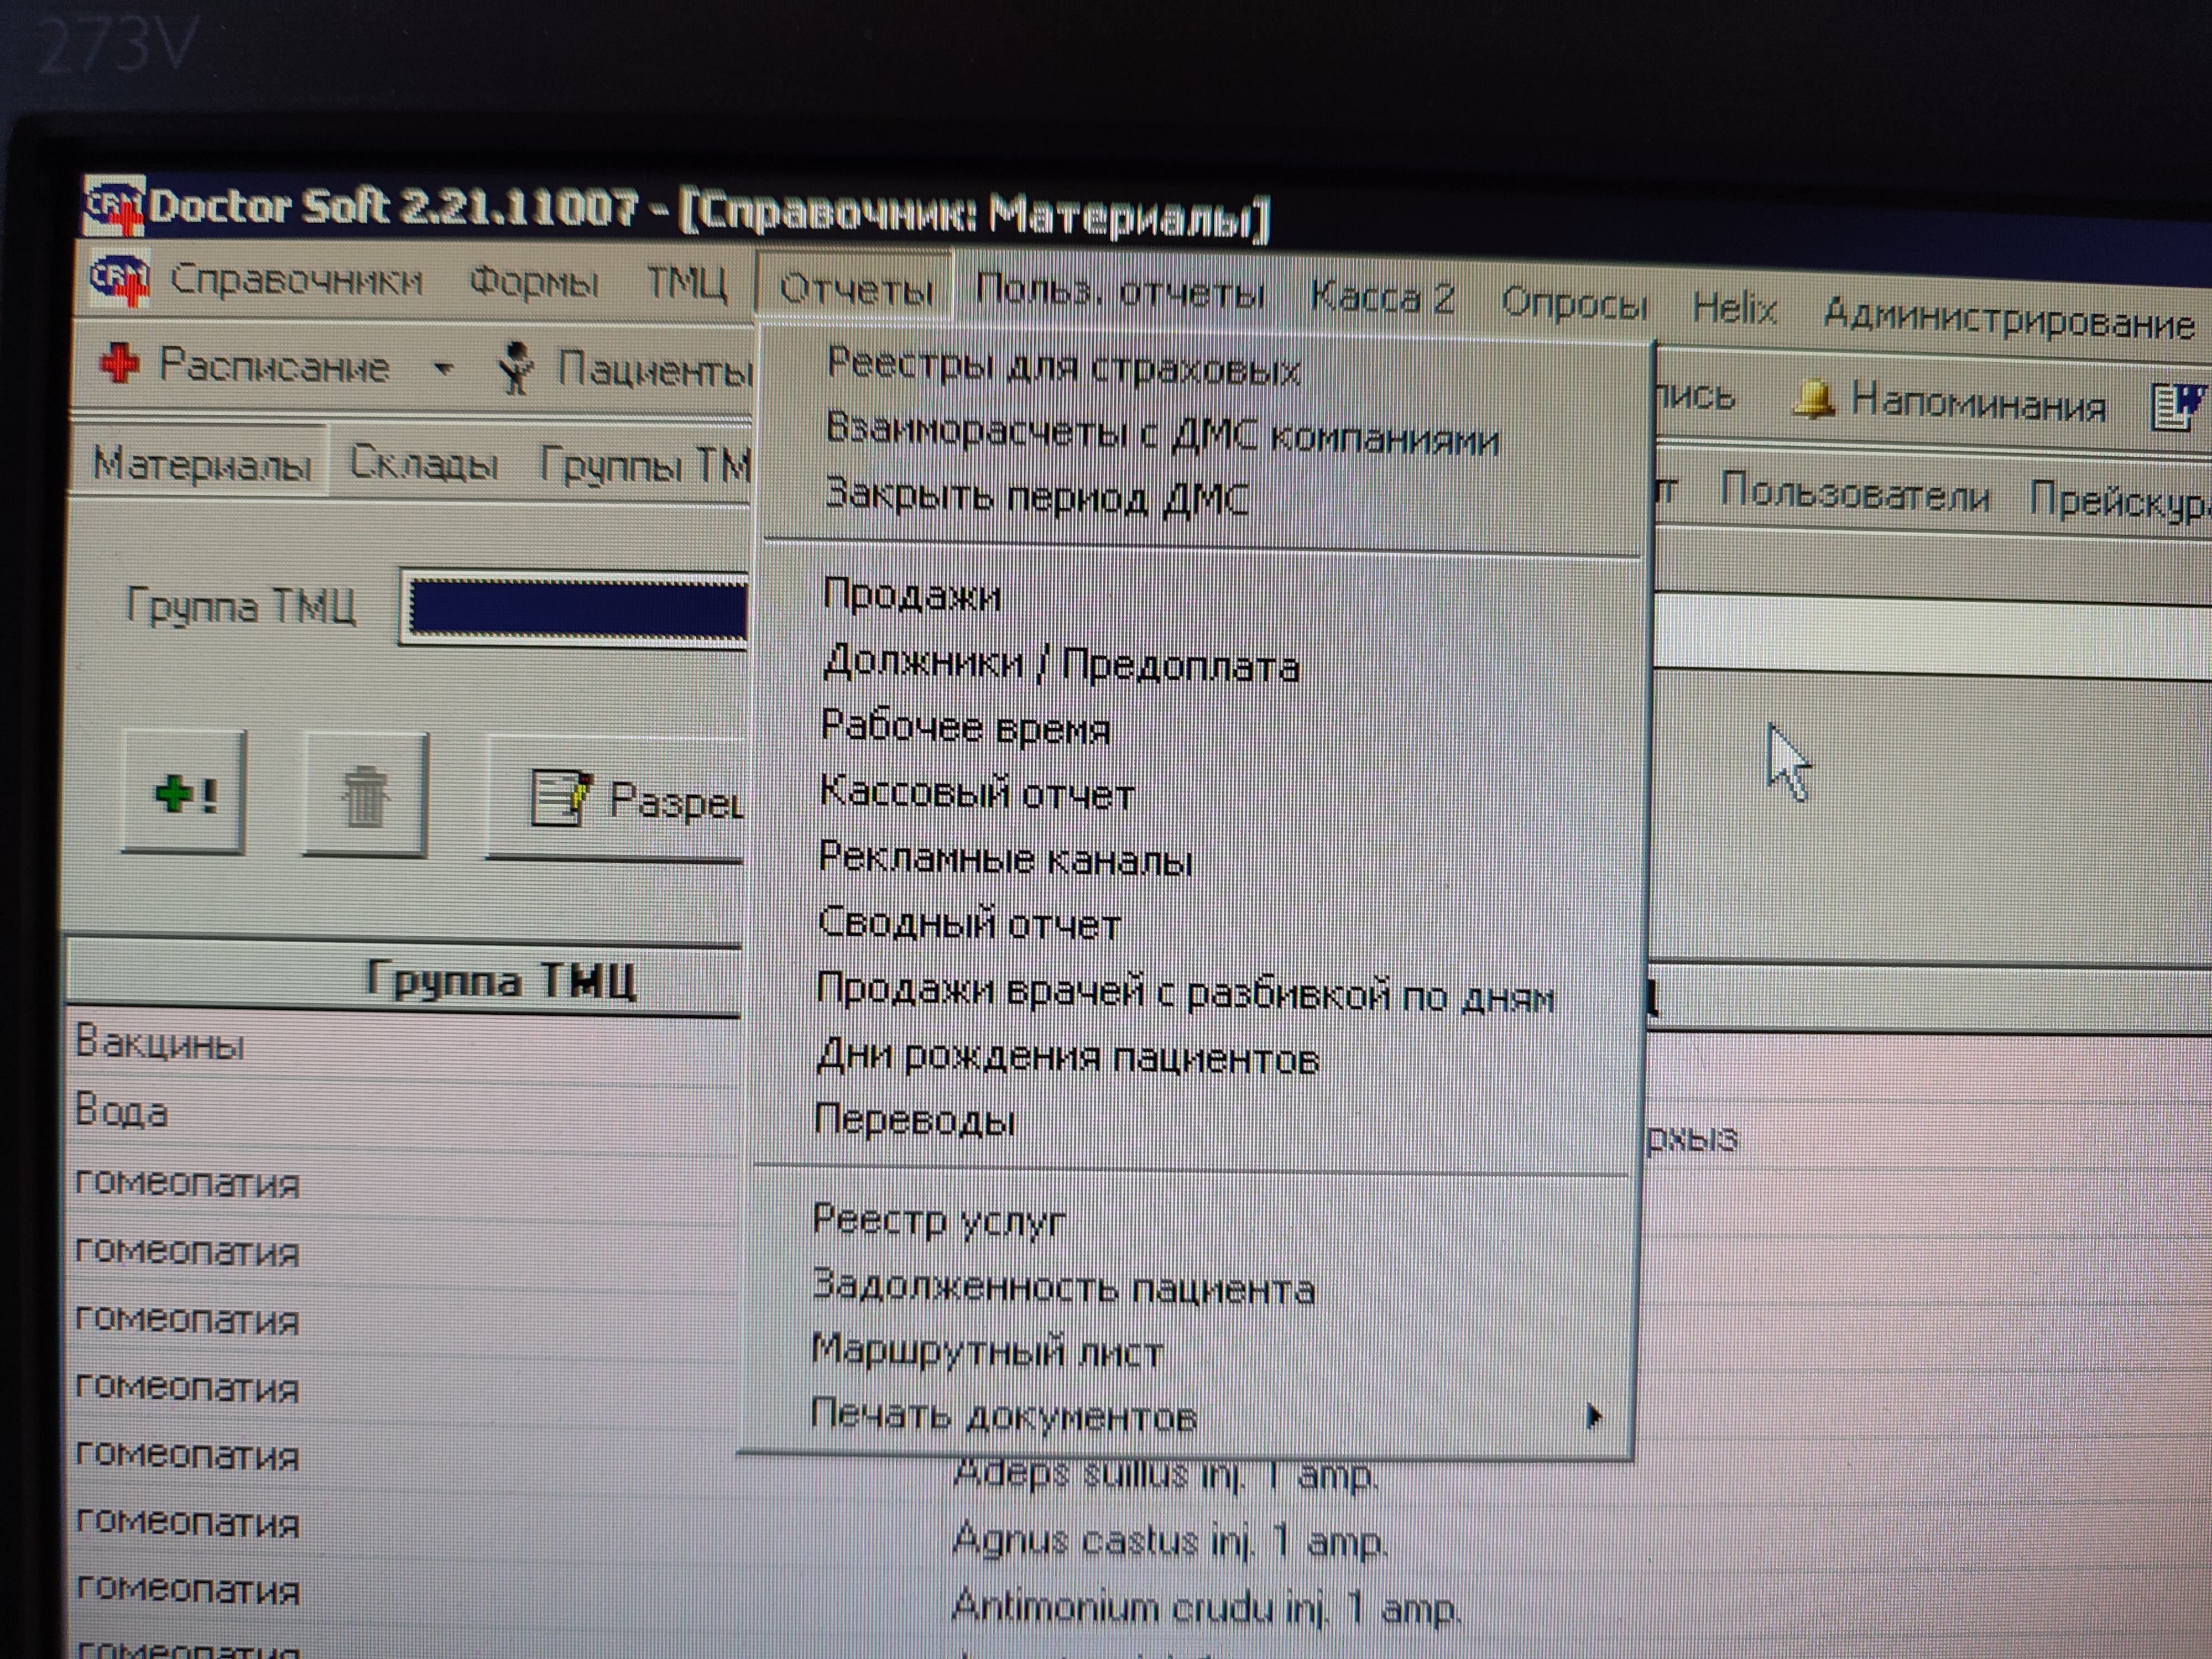2212x1659 pixels.
Task: Select Кассовый отчет from Отчеты menu
Action: pyautogui.click(x=977, y=794)
